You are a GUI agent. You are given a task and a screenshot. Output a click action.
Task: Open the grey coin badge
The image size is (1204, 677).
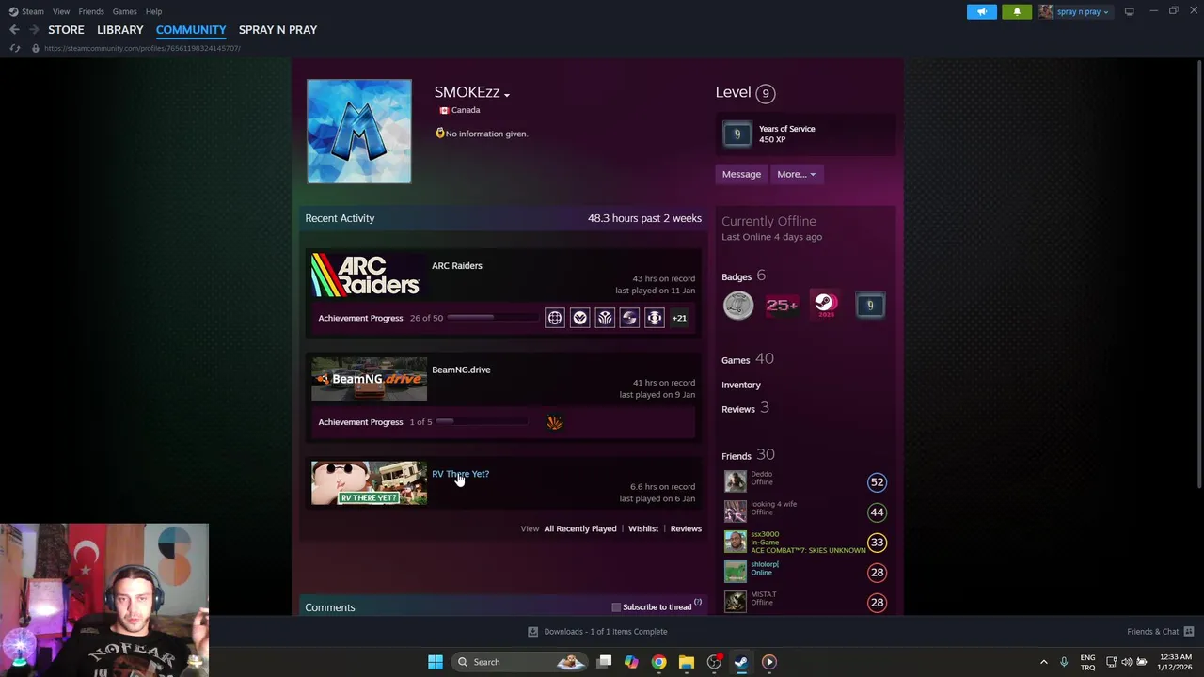click(738, 305)
